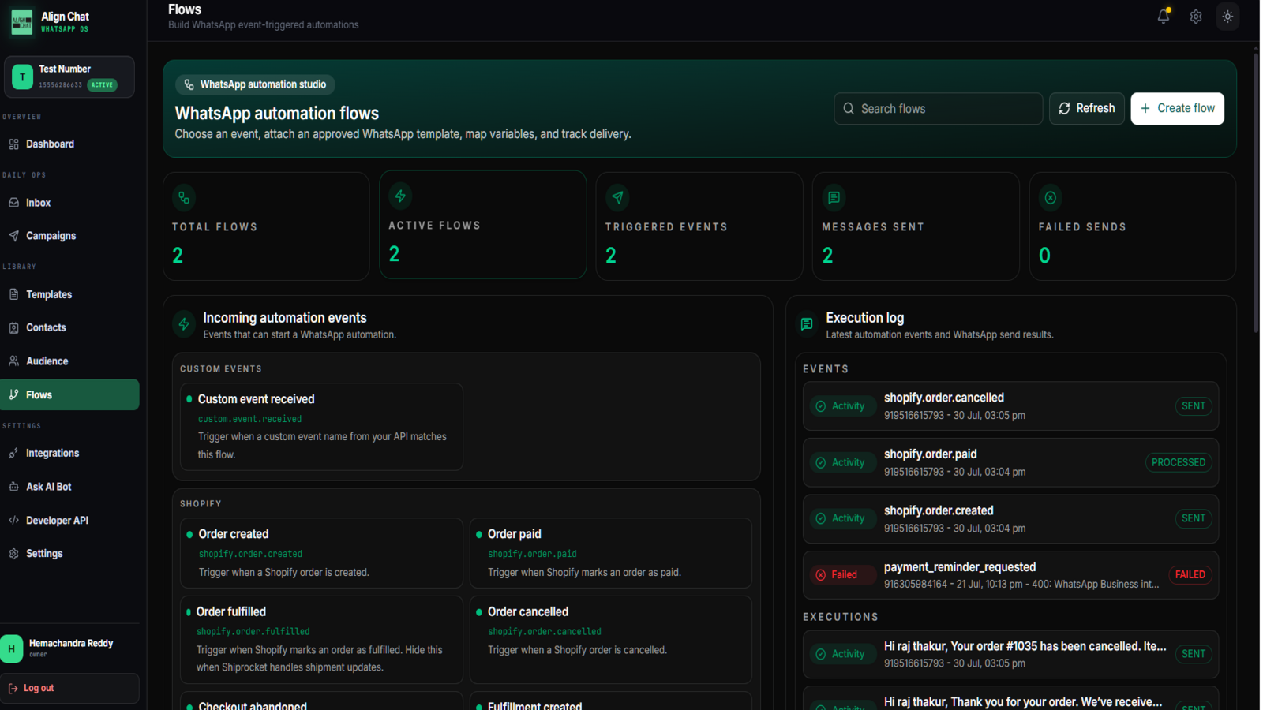Click the SENT badge for shopify.order.cancelled
The image size is (1263, 710).
tap(1193, 406)
